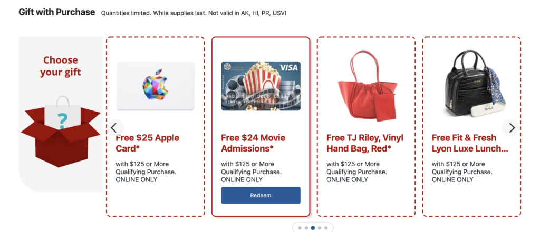Redeem the movie admissions gift
Screen dimensions: 540x232
261,195
